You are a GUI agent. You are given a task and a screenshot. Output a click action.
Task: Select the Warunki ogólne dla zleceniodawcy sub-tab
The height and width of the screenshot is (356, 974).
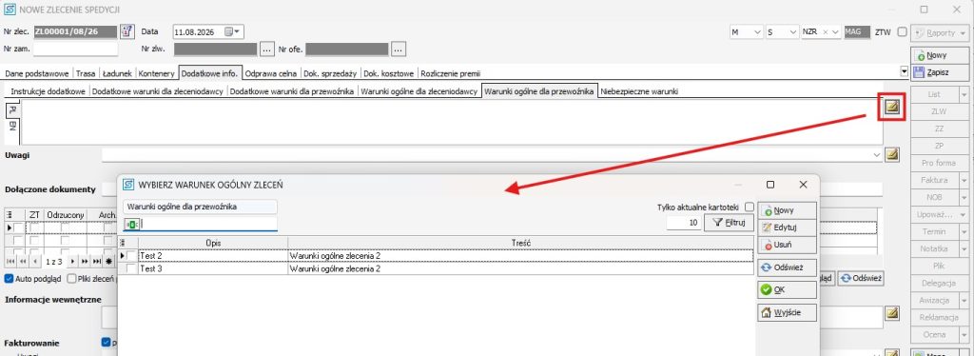pyautogui.click(x=419, y=91)
